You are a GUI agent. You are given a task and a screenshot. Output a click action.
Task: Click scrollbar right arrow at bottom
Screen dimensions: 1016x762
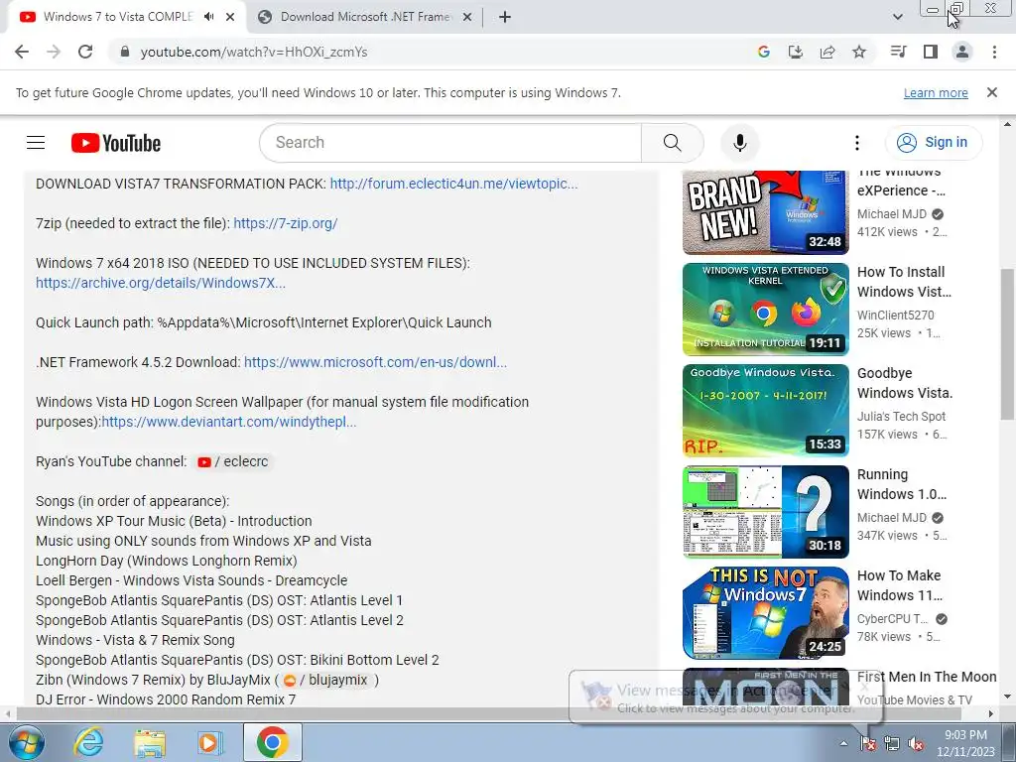(991, 713)
